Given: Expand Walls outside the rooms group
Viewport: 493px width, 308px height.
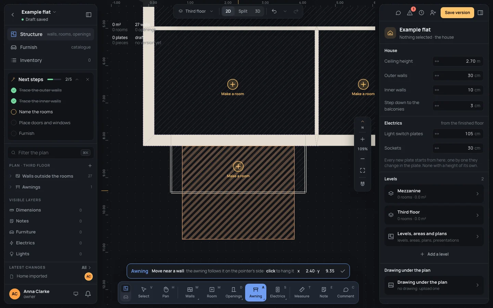Looking at the screenshot, I should 11,176.
